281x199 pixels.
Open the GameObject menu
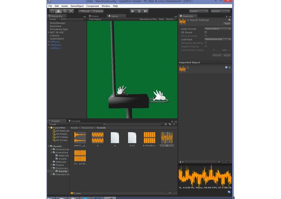point(77,6)
